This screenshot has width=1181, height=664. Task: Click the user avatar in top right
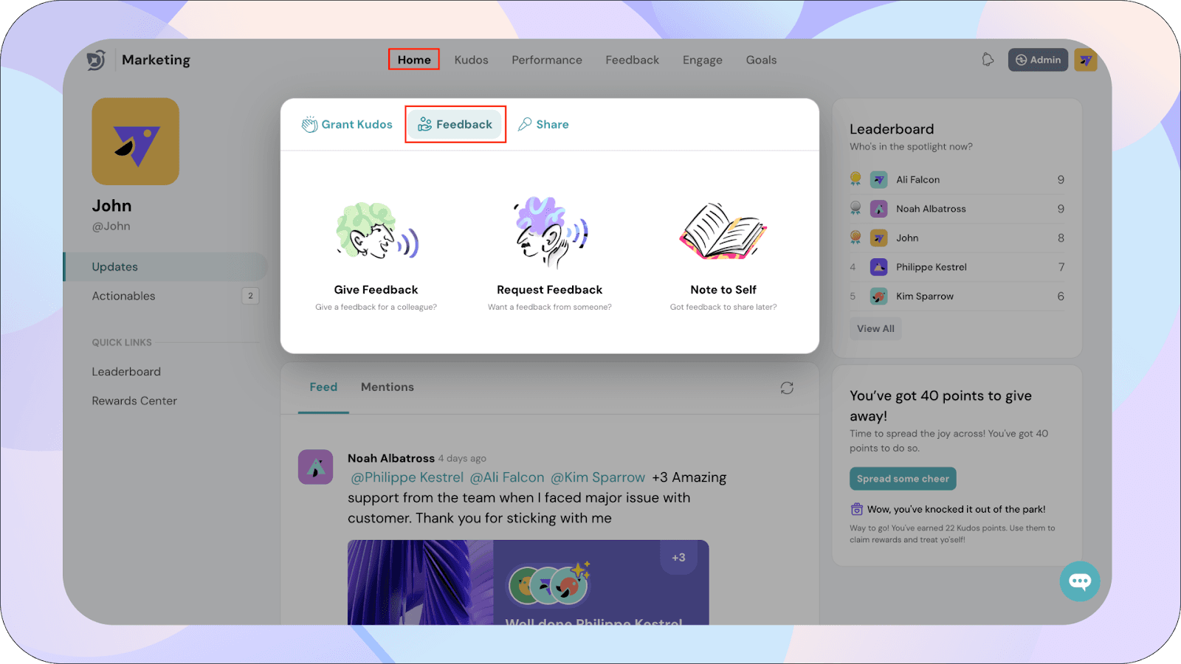coord(1085,60)
